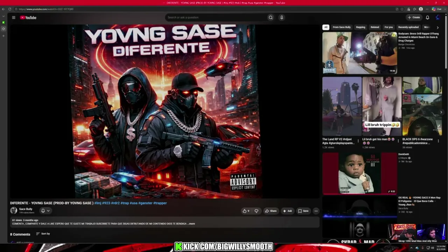Click the browser address bar URL
Viewport: 448px width, 252px height.
click(x=46, y=9)
